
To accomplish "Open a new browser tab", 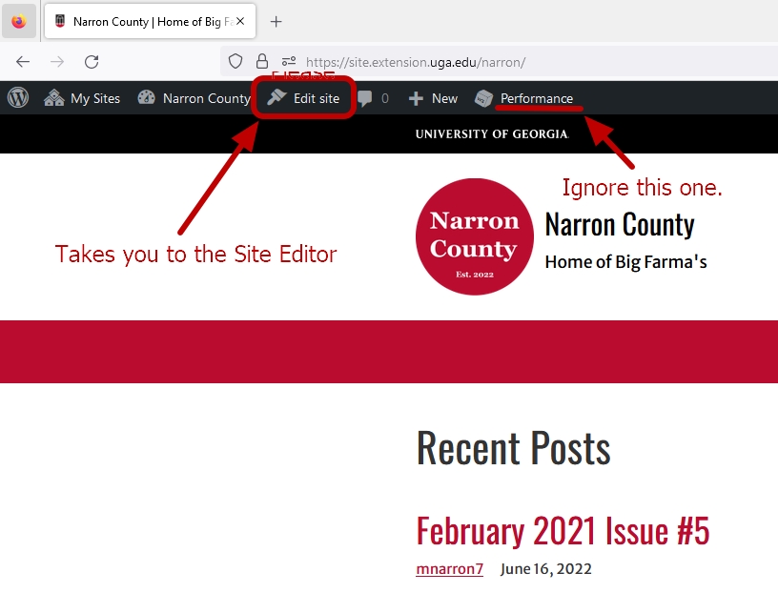I will coord(276,21).
